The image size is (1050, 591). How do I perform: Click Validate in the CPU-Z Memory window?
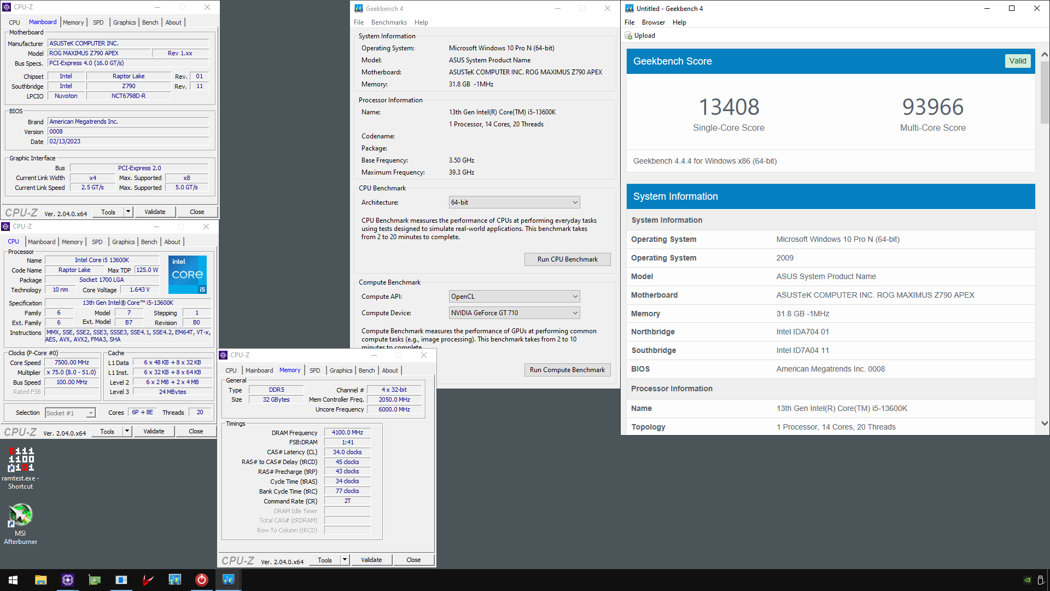(371, 560)
